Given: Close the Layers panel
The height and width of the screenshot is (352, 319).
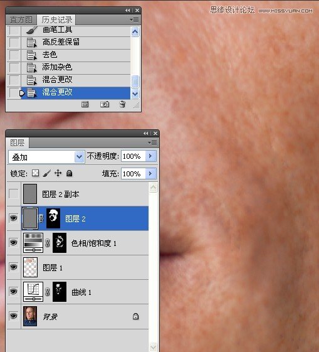Looking at the screenshot, I should point(155,134).
